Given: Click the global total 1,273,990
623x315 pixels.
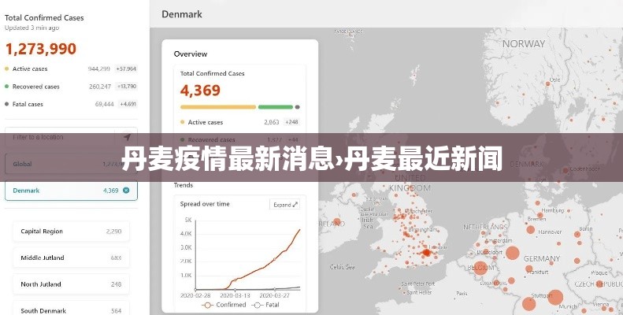Looking at the screenshot, I should click(40, 49).
